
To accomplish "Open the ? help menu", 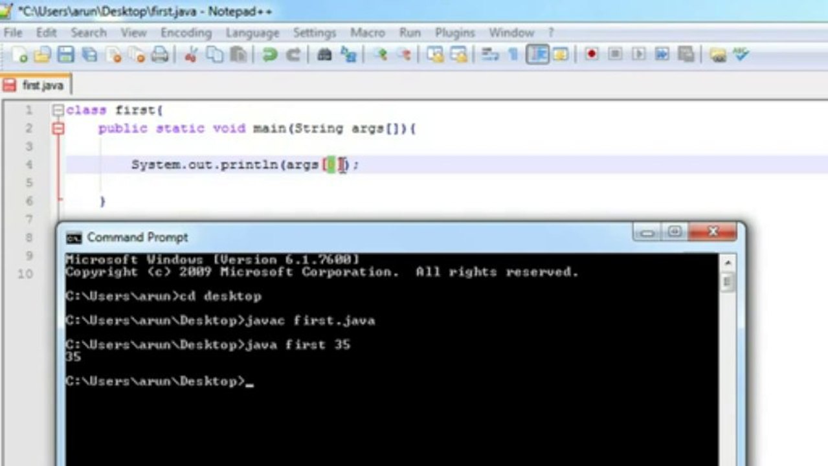I will [x=551, y=32].
